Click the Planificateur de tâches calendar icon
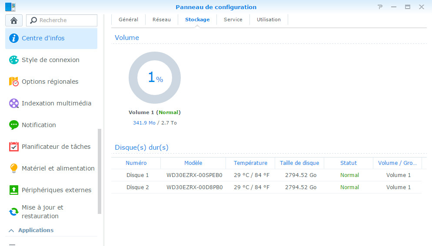The width and height of the screenshot is (432, 246). (14, 147)
